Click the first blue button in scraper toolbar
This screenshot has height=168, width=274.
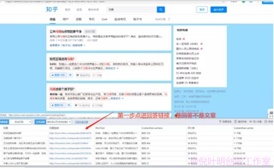(x=4, y=122)
